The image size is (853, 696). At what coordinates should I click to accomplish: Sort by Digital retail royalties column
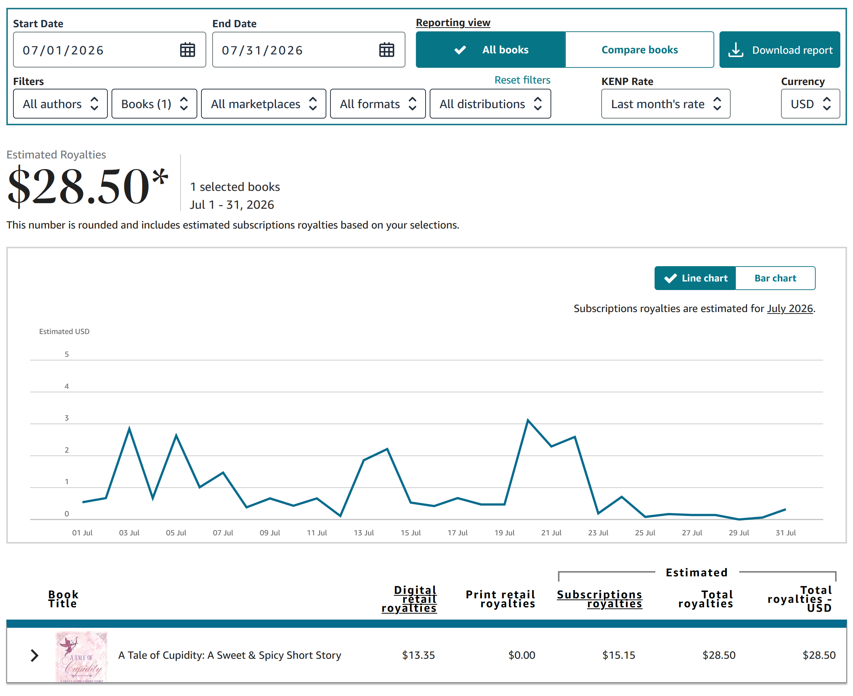[409, 599]
